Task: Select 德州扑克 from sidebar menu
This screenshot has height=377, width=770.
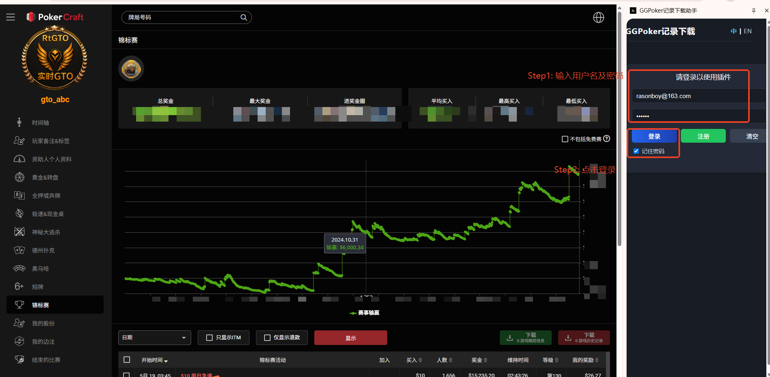Action: (x=43, y=251)
